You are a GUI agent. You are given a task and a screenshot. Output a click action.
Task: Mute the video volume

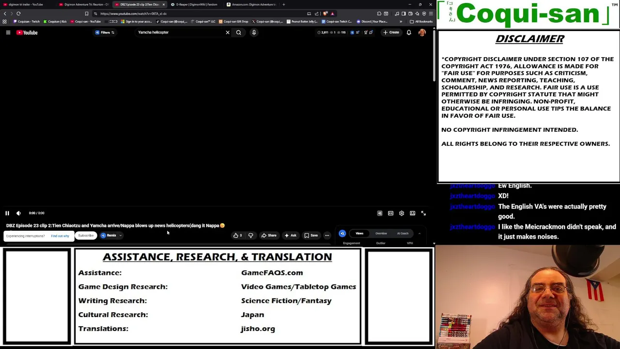(18, 213)
